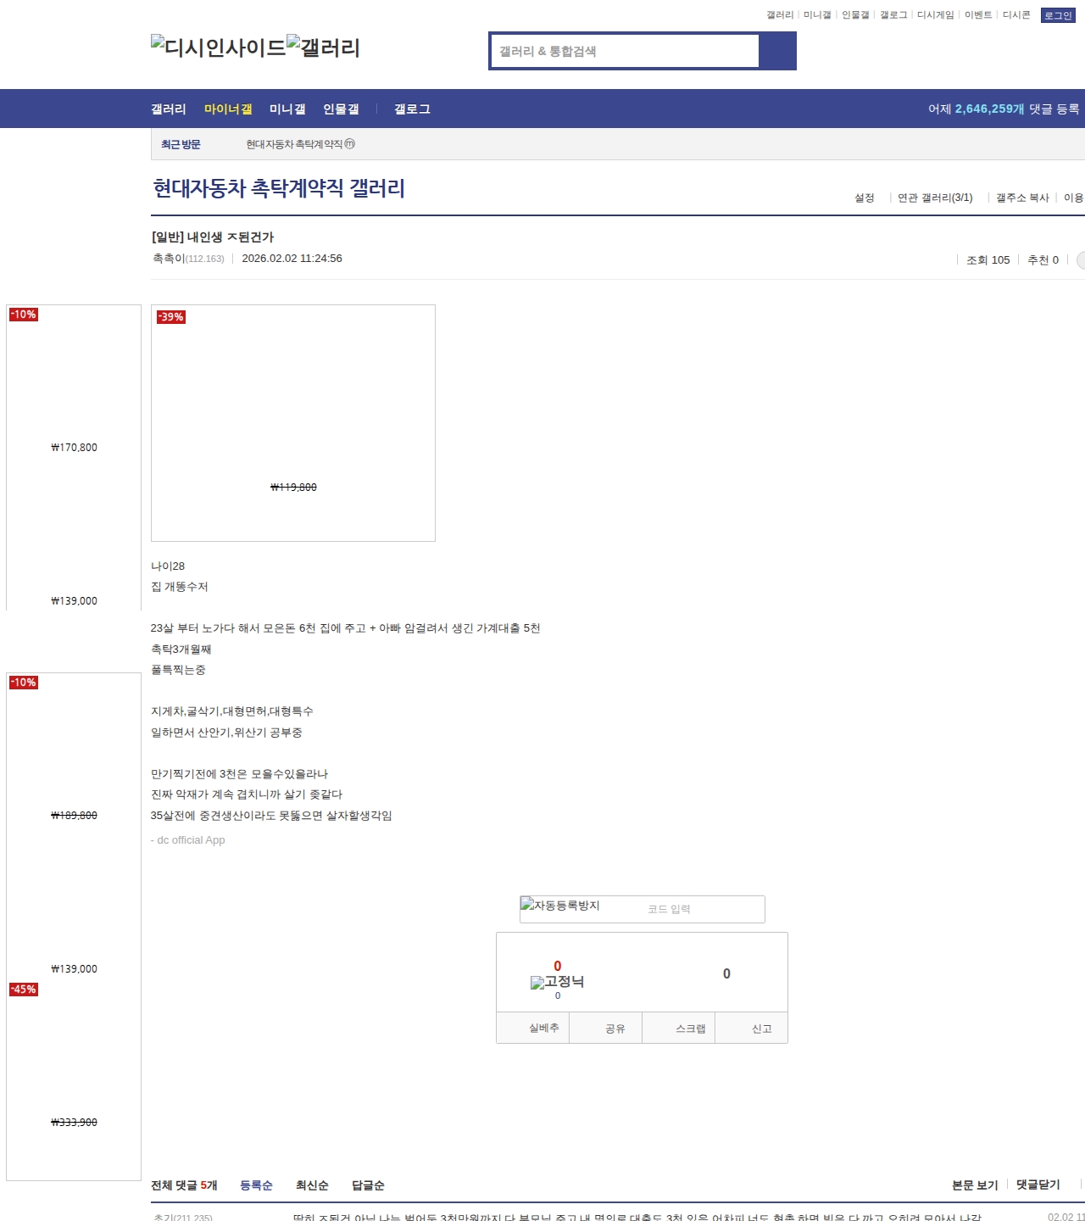
Task: Click the 고정닉 icon in recommend box
Action: (x=557, y=982)
